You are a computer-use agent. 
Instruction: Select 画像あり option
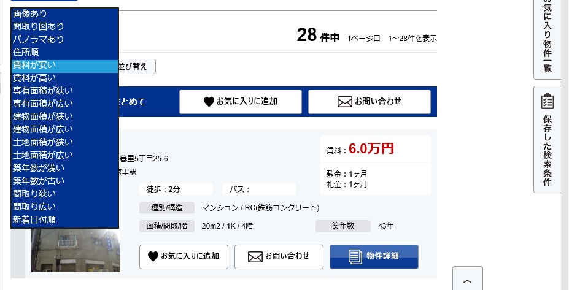pos(64,13)
